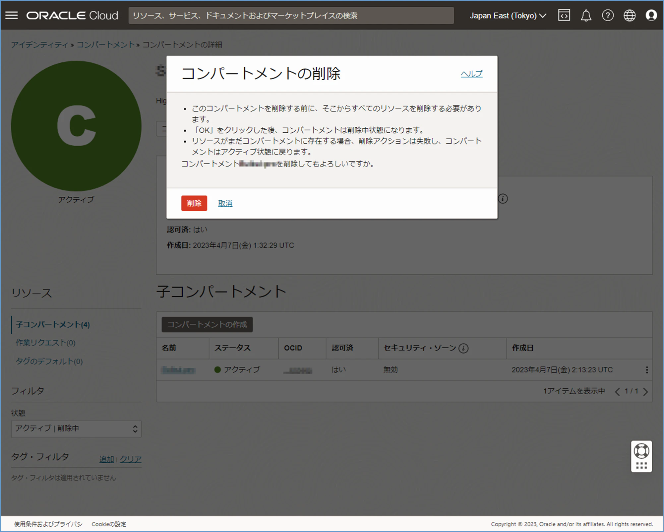Select タグのデフォルト(0) in the resources list
The height and width of the screenshot is (532, 664).
pos(49,361)
